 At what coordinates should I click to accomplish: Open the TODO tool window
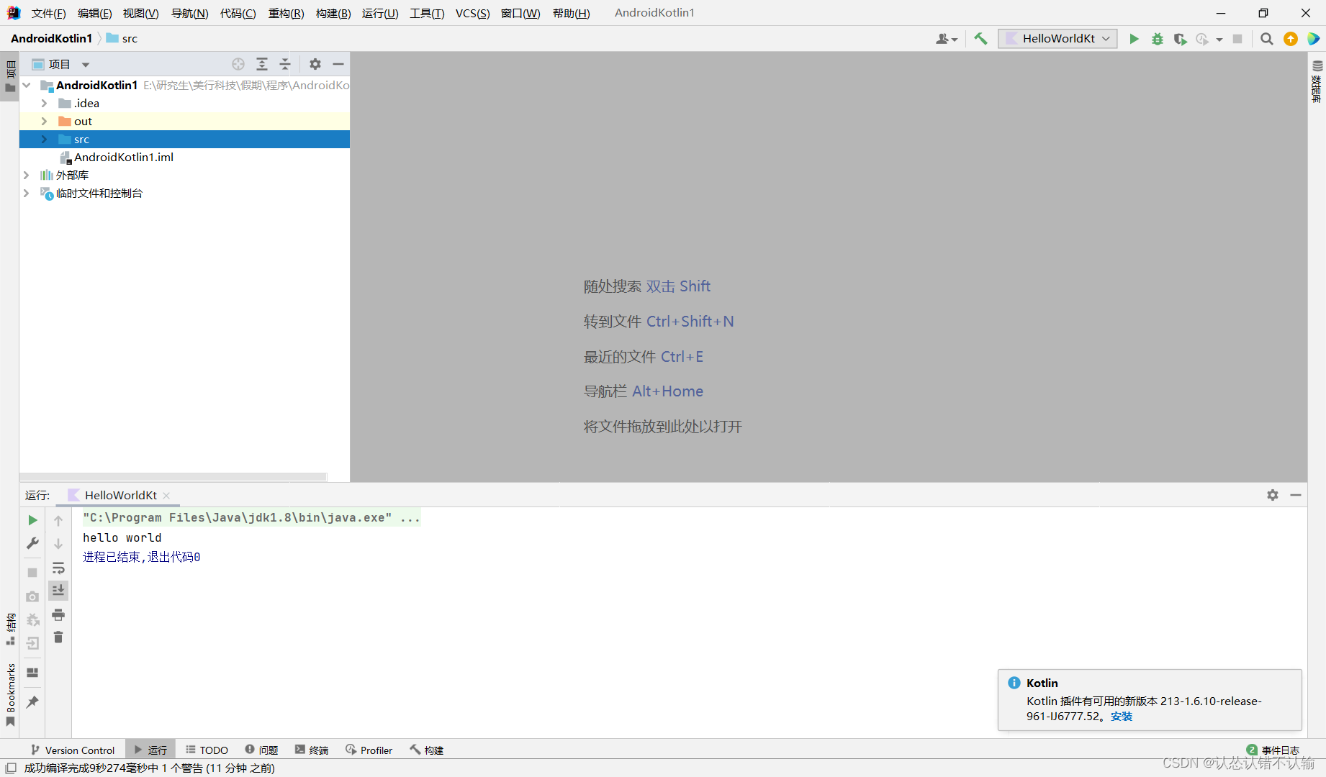point(207,750)
